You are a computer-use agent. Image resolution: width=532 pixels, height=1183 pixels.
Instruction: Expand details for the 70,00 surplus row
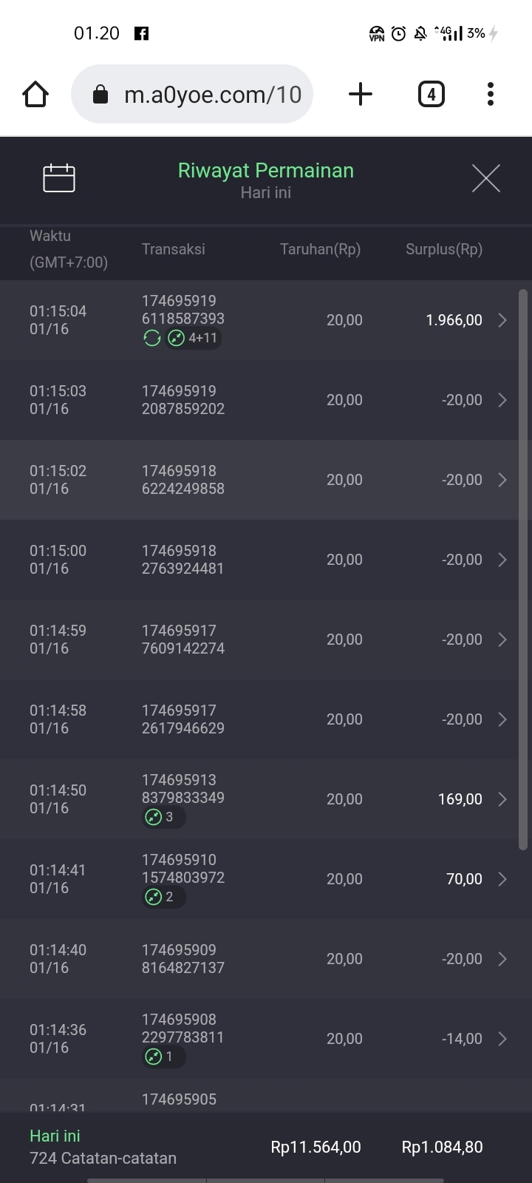coord(502,879)
